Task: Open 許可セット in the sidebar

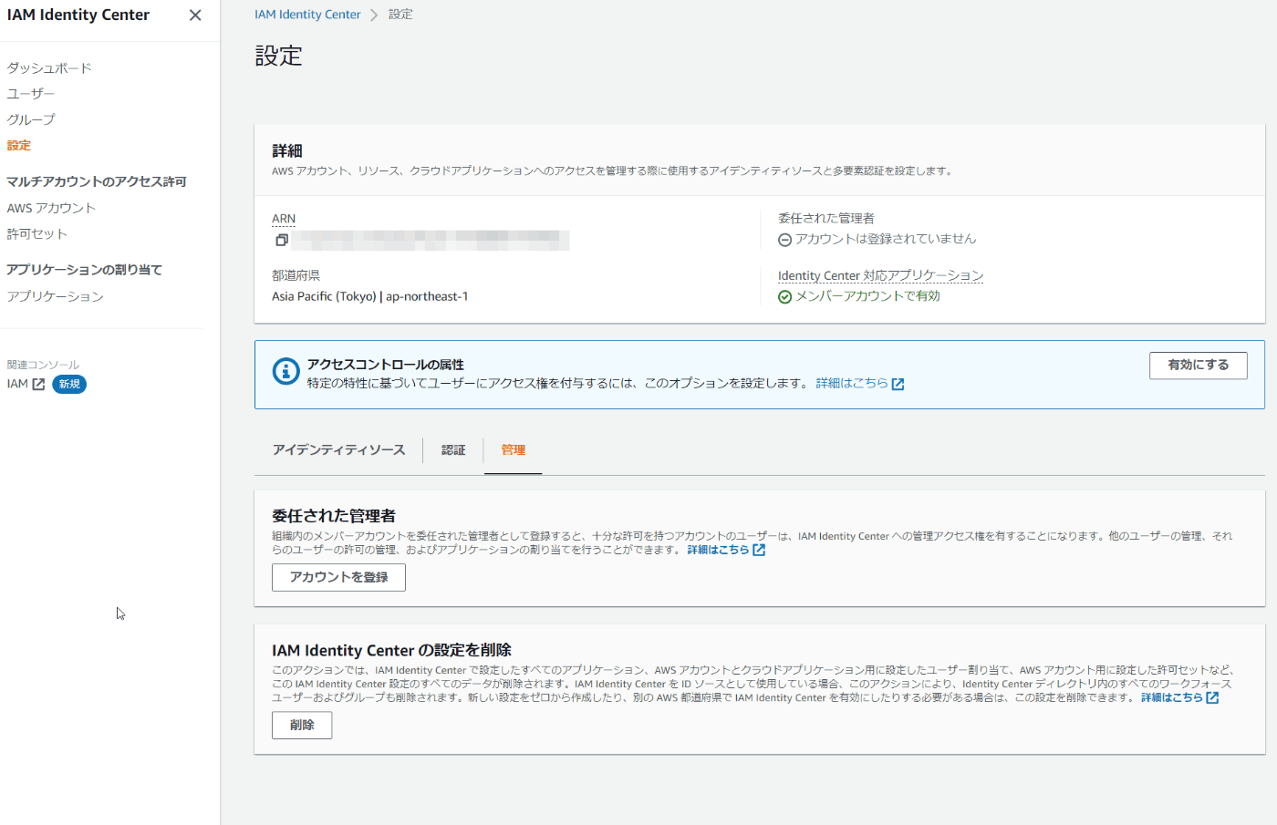Action: coord(37,234)
